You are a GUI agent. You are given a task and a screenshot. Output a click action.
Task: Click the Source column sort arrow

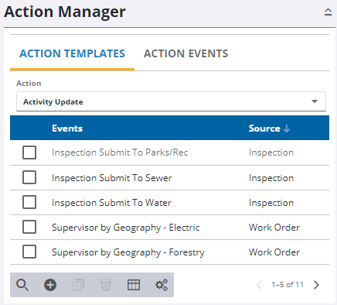click(x=287, y=129)
